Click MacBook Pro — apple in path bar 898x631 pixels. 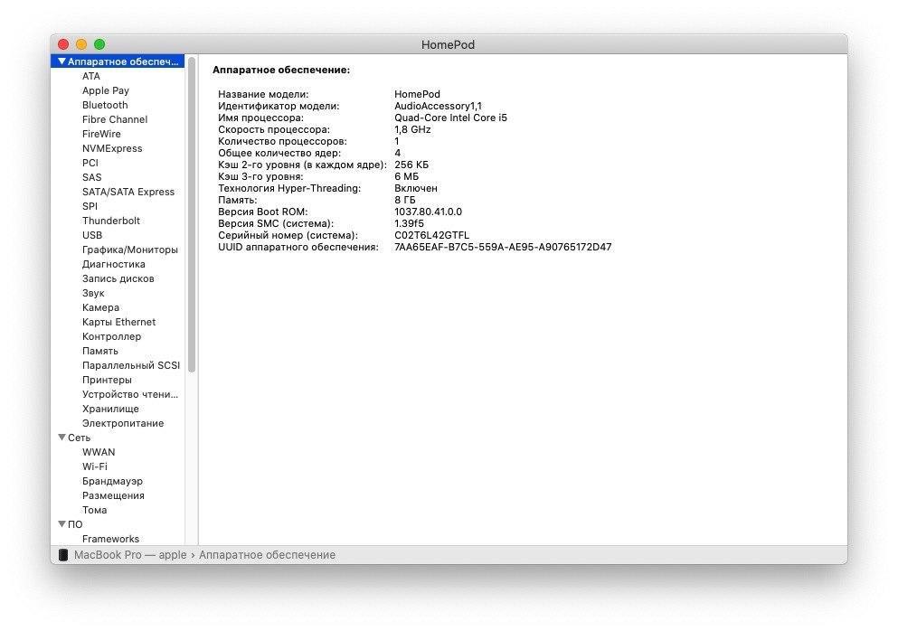click(130, 555)
